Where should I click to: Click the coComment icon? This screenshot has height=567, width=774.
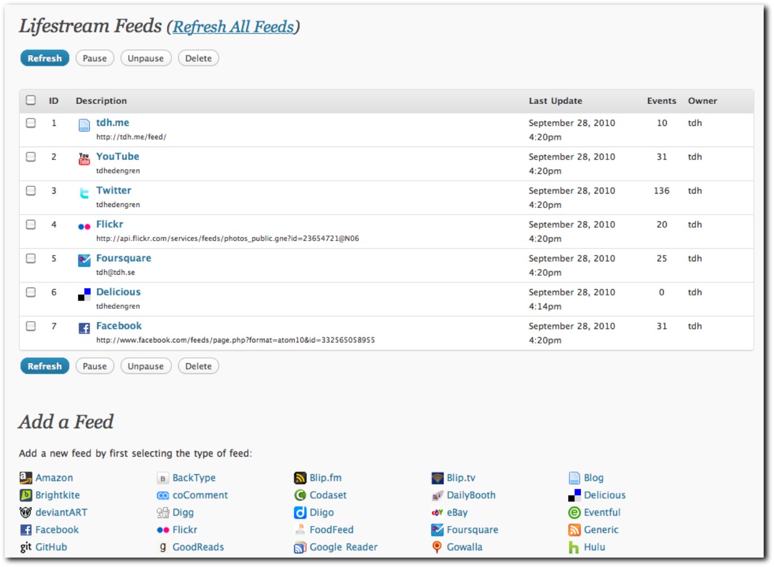[x=163, y=496]
